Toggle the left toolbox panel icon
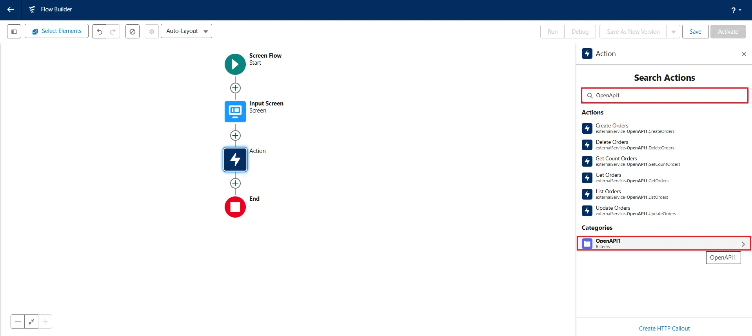 [14, 31]
